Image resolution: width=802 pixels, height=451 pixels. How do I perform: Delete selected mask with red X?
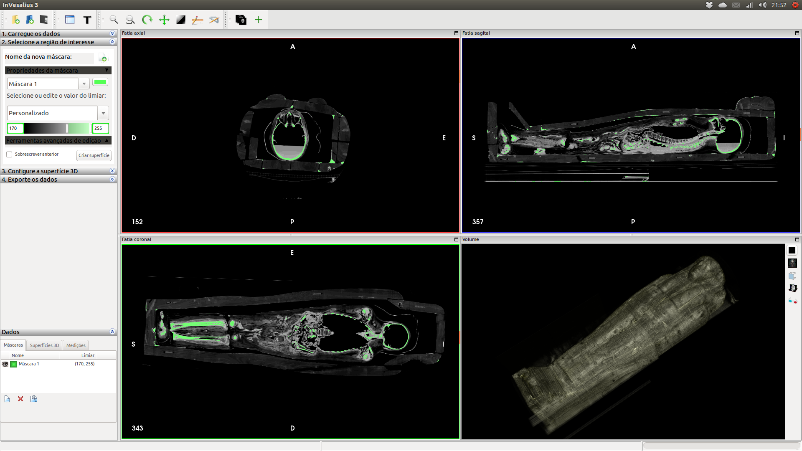(20, 399)
